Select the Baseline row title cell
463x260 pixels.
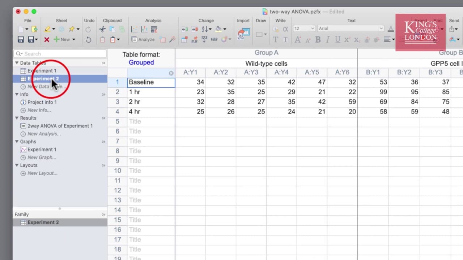151,82
